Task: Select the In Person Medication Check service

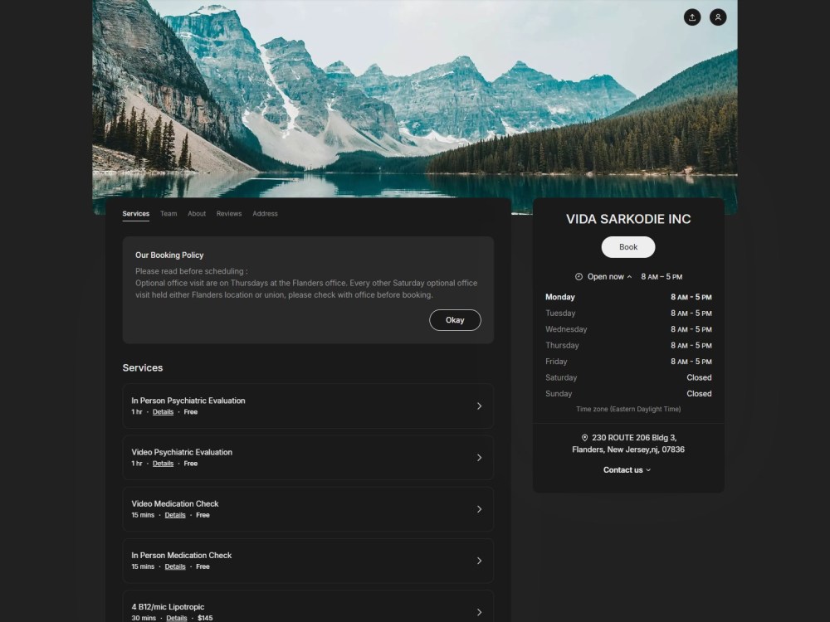Action: (x=308, y=561)
